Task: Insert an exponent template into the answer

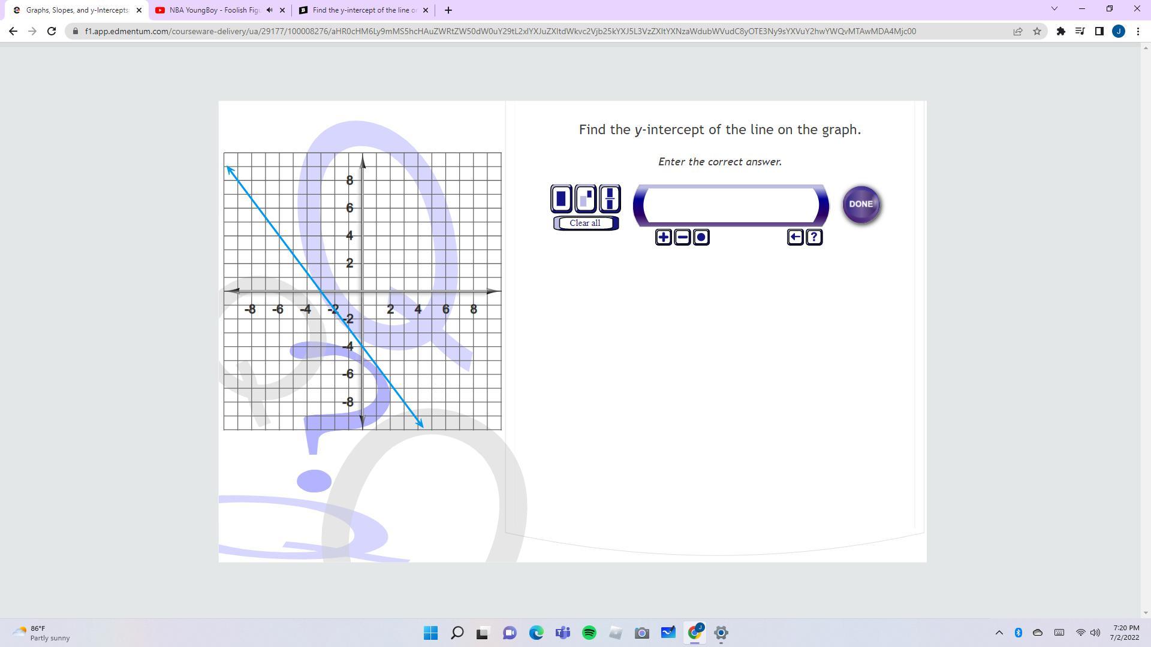Action: pos(585,198)
